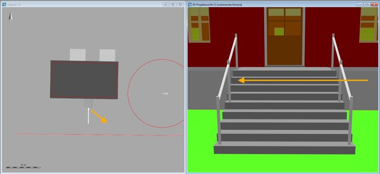
Task: Click the 3D-Projektansicht window system icon
Action: click(189, 4)
